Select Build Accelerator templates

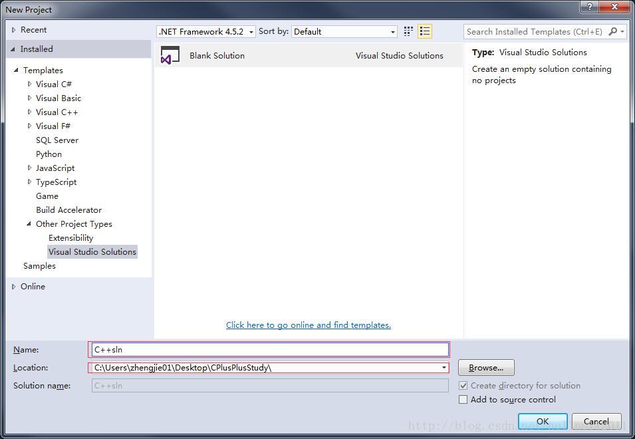(69, 210)
